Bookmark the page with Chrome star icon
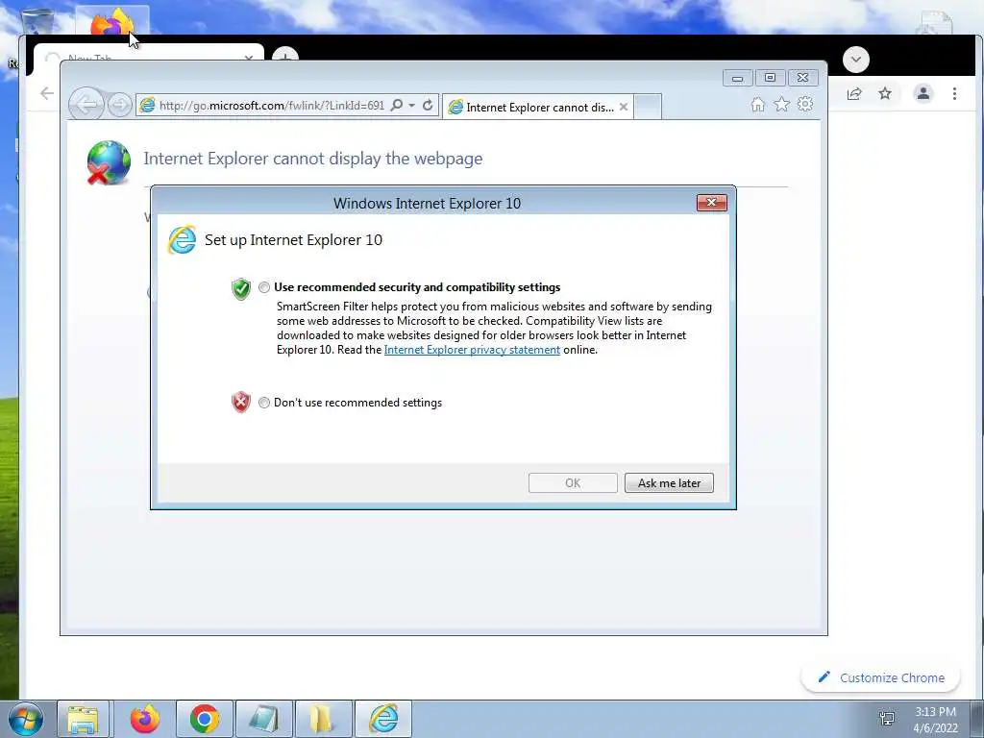 click(885, 93)
